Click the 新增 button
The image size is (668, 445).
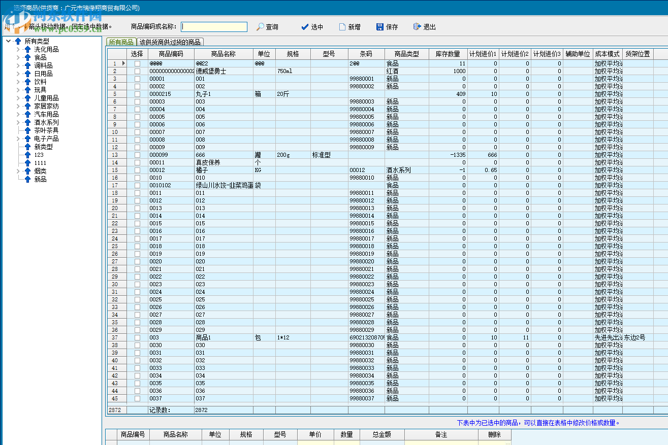(x=349, y=27)
